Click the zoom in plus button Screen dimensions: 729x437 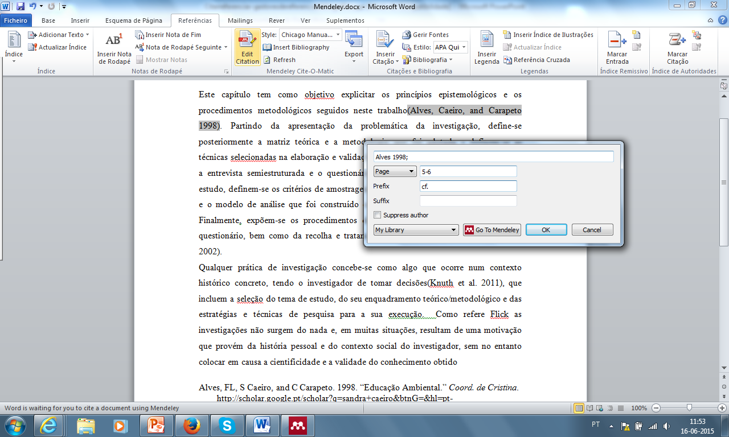coord(722,408)
